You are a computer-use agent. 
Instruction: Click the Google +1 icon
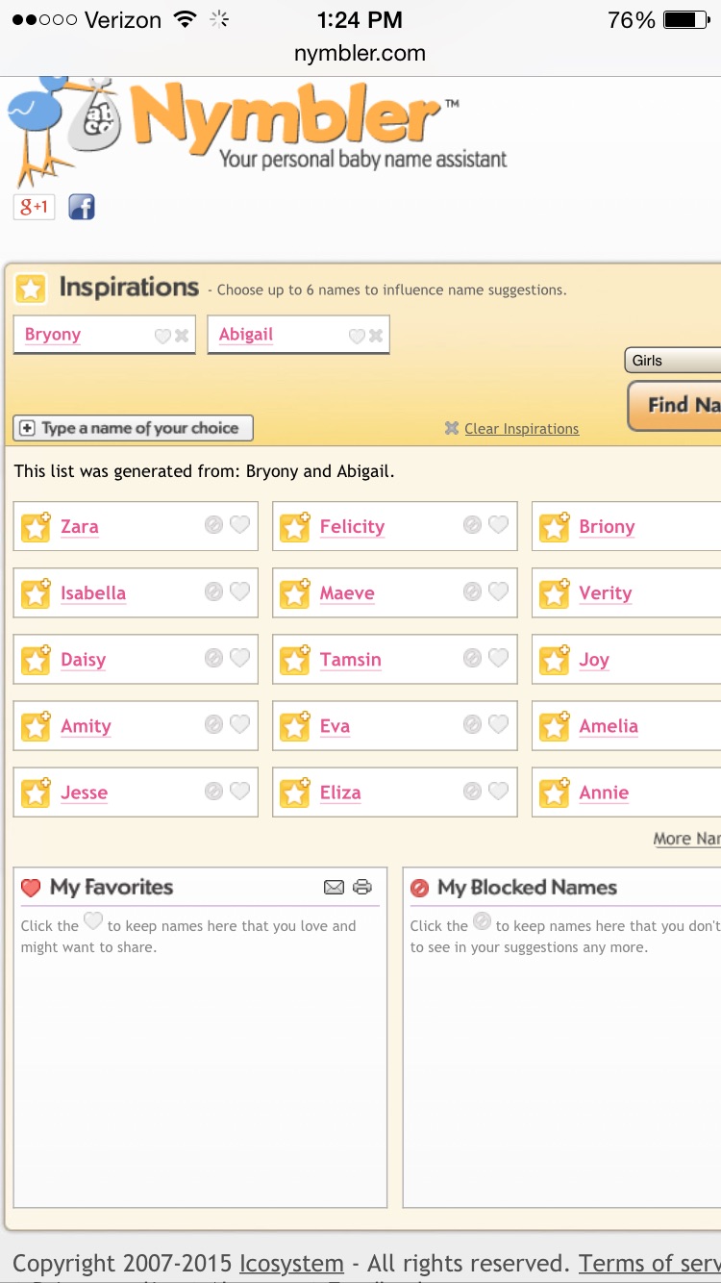(x=34, y=207)
